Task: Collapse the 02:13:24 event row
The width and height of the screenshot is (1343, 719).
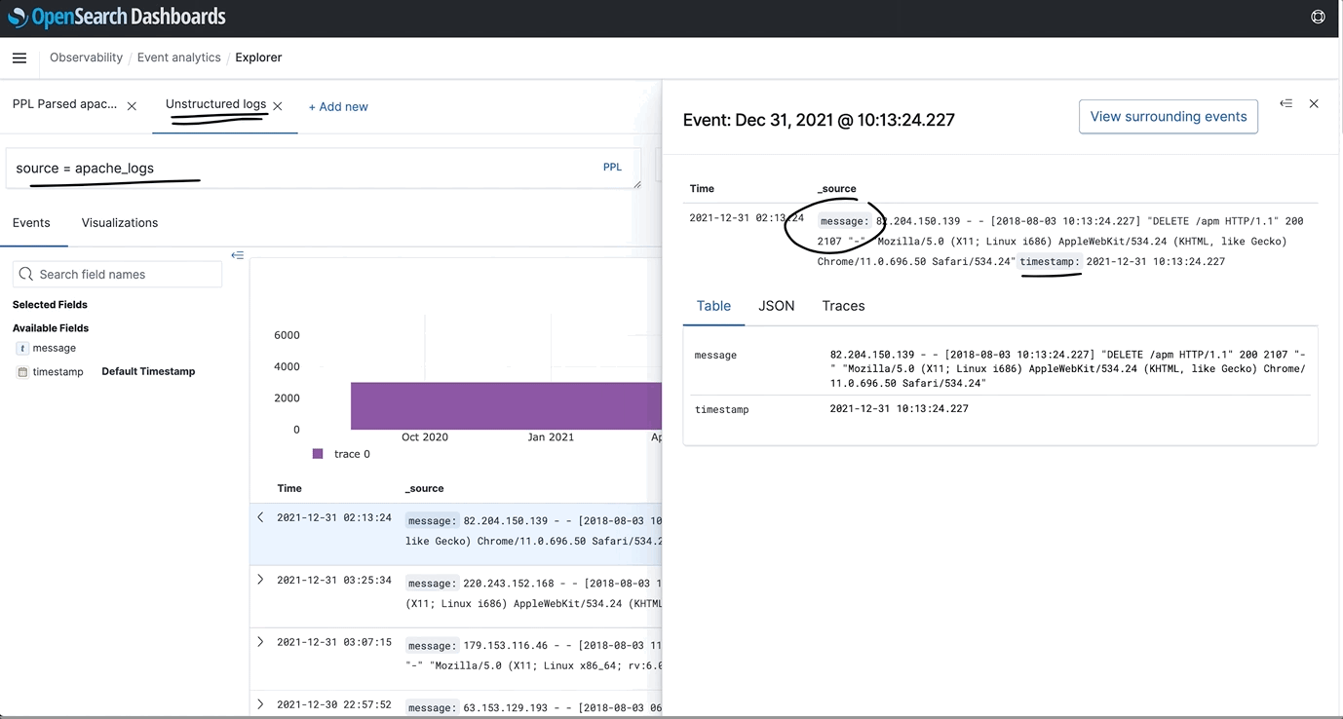Action: tap(260, 517)
